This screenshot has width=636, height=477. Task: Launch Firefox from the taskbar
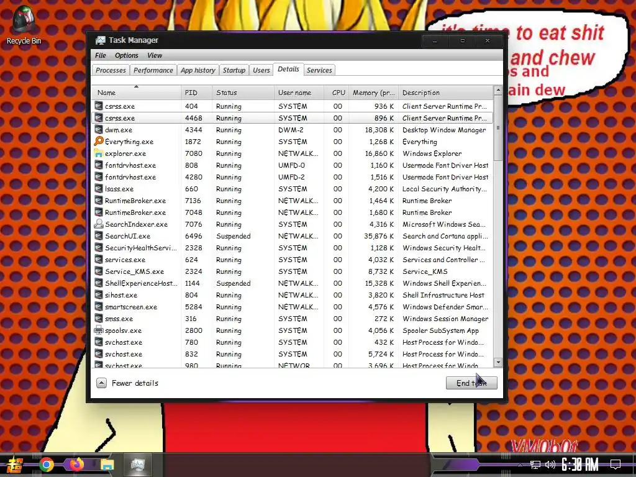pos(76,465)
